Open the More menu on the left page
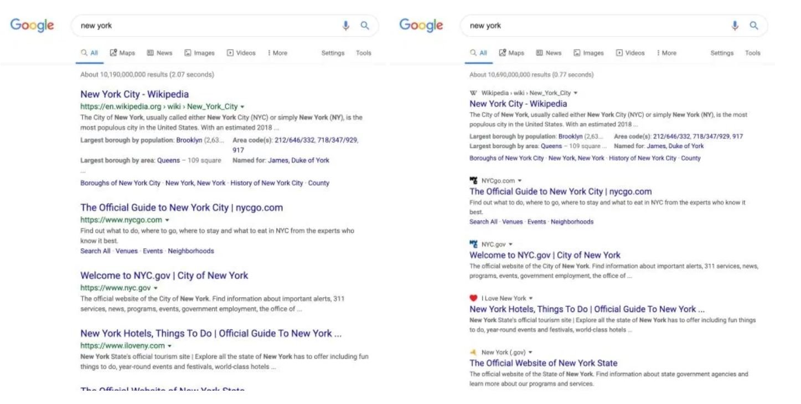Viewport: 801px width, 404px height. click(x=277, y=53)
